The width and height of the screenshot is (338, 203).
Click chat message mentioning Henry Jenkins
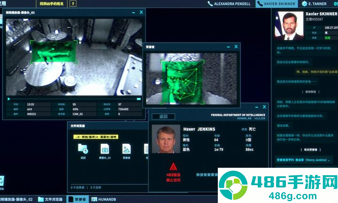pyautogui.click(x=303, y=160)
